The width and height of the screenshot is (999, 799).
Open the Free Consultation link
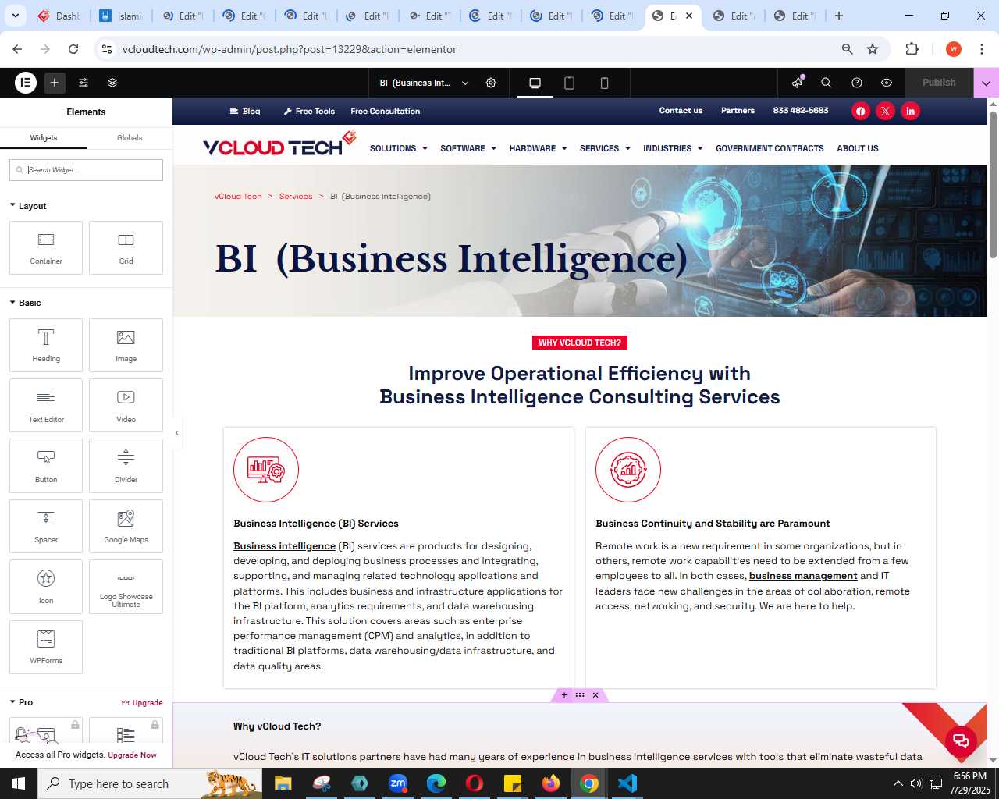(x=386, y=111)
